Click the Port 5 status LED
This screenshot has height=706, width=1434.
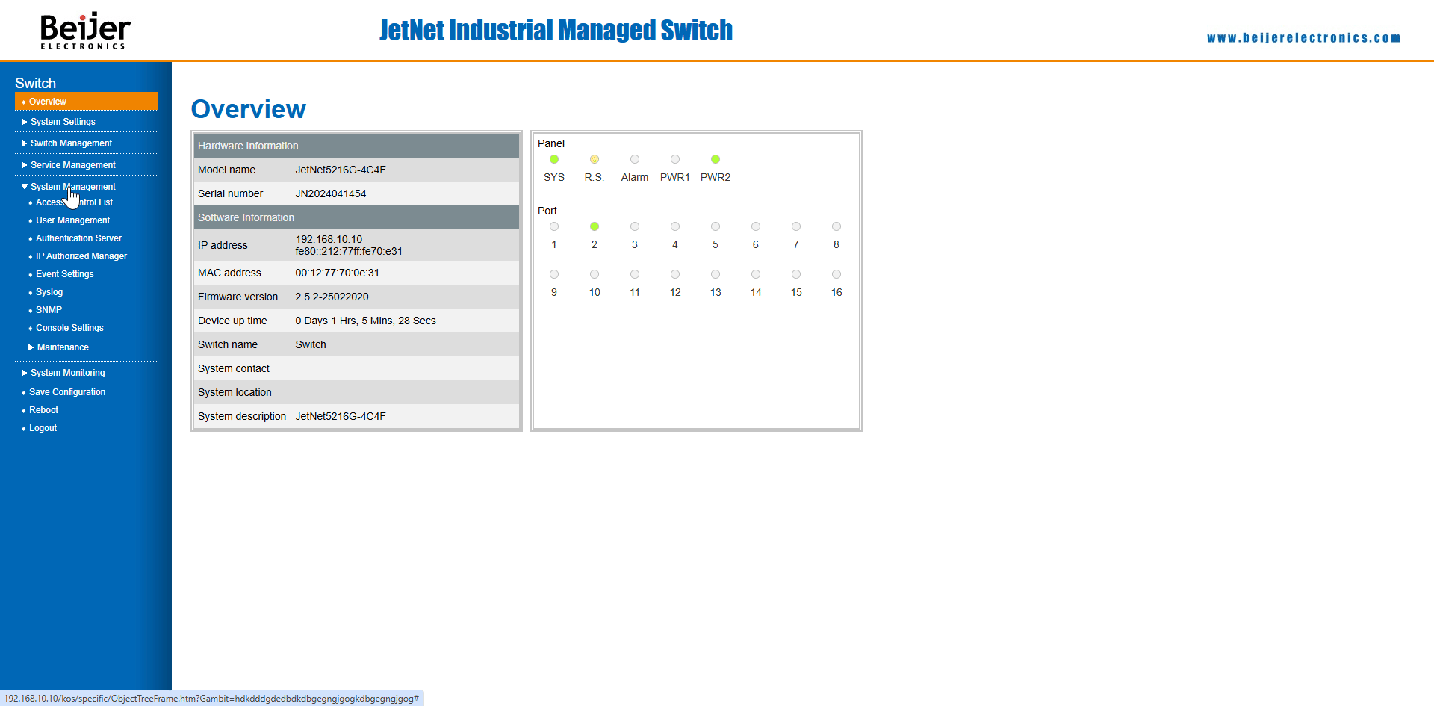point(716,226)
